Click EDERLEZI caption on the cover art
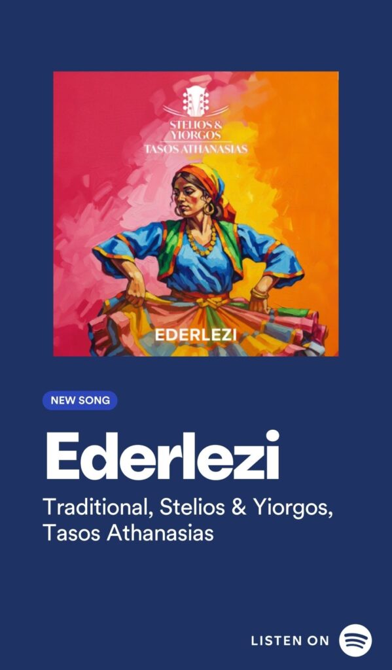This screenshot has width=392, height=670. 196,335
